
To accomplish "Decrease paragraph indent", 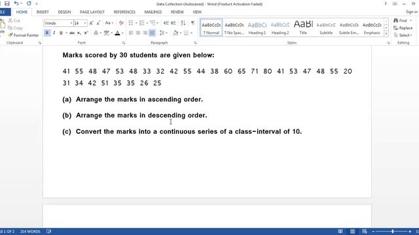I will click(166, 23).
